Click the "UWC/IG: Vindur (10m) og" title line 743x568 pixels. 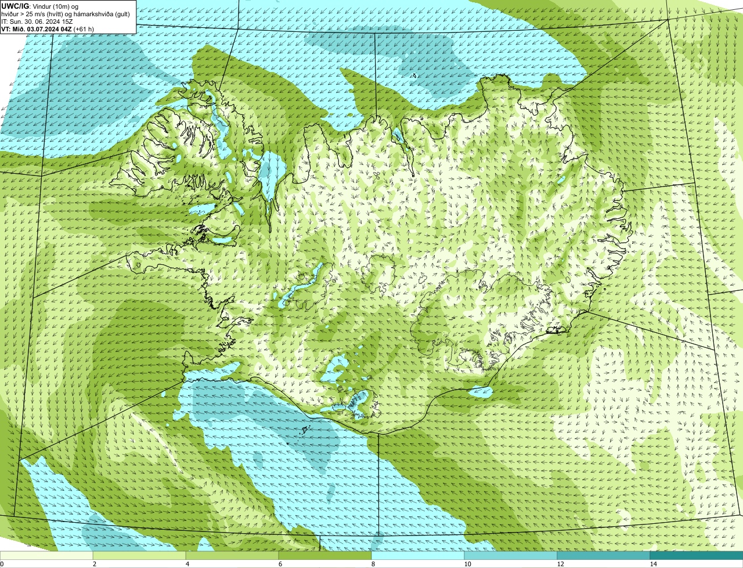(x=40, y=6)
